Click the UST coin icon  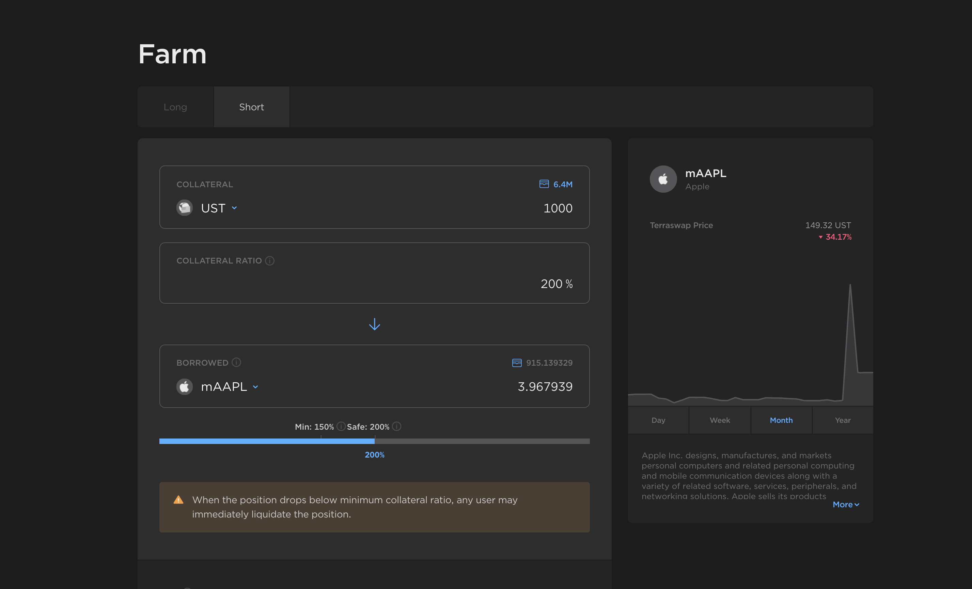pyautogui.click(x=184, y=208)
